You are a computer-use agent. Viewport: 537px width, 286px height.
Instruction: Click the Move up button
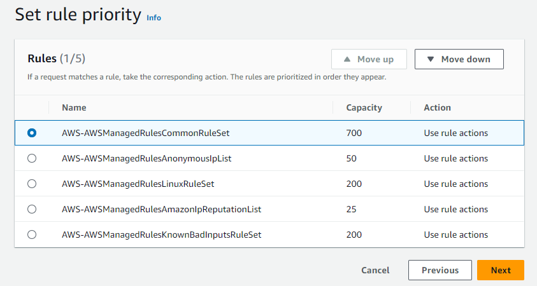[369, 59]
